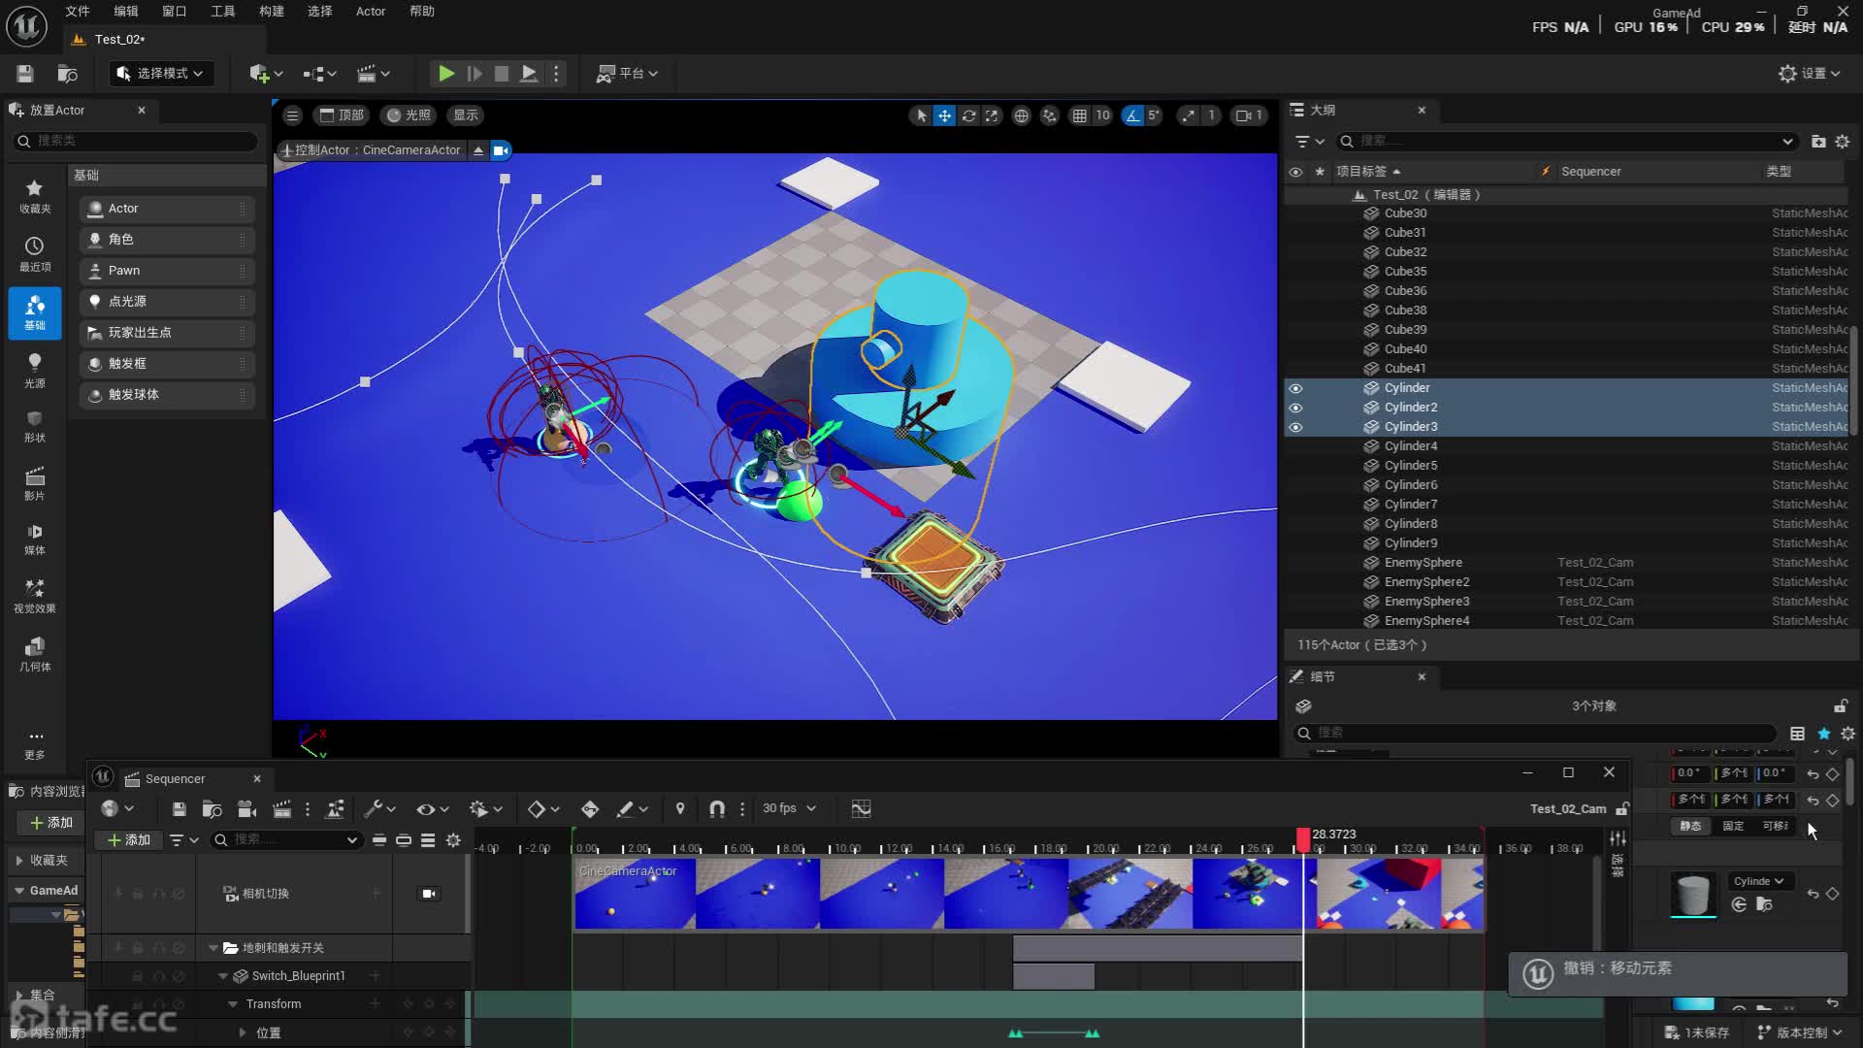Toggle angle snapping in viewport toolbar
The height and width of the screenshot is (1048, 1863).
pos(1132,115)
